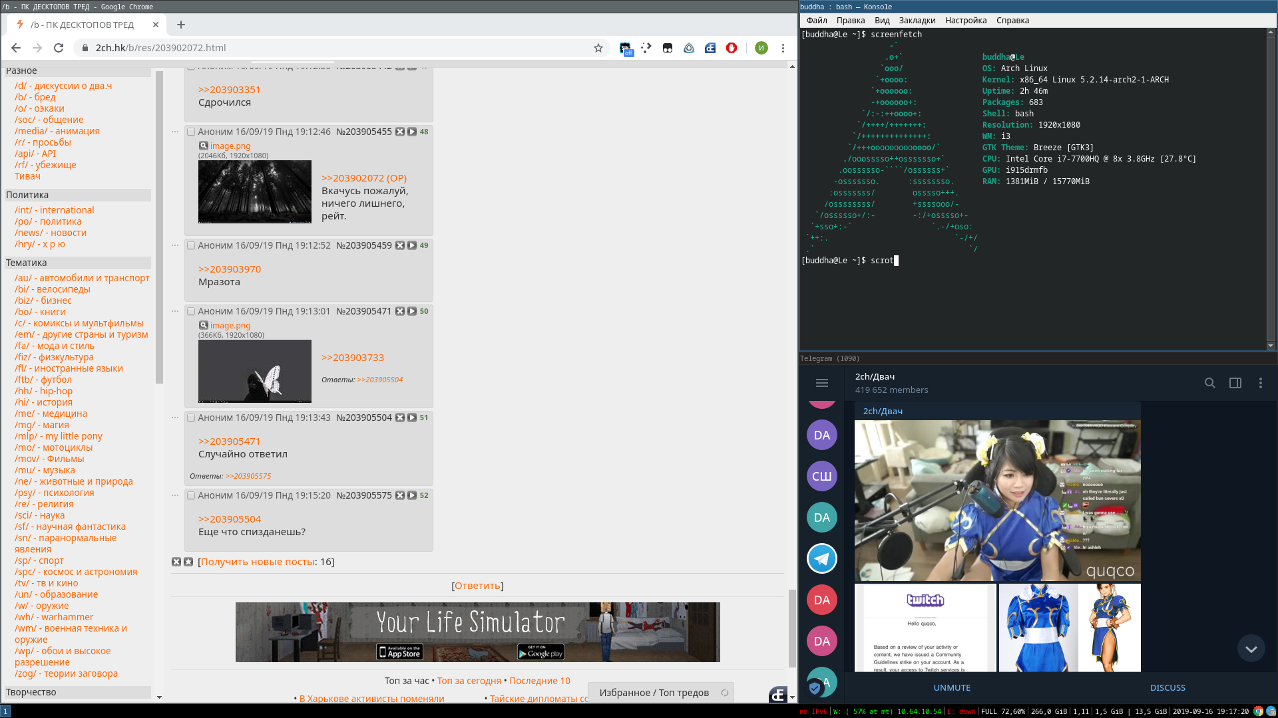Jump to latest message with down chevron
This screenshot has width=1278, height=718.
pos(1251,649)
